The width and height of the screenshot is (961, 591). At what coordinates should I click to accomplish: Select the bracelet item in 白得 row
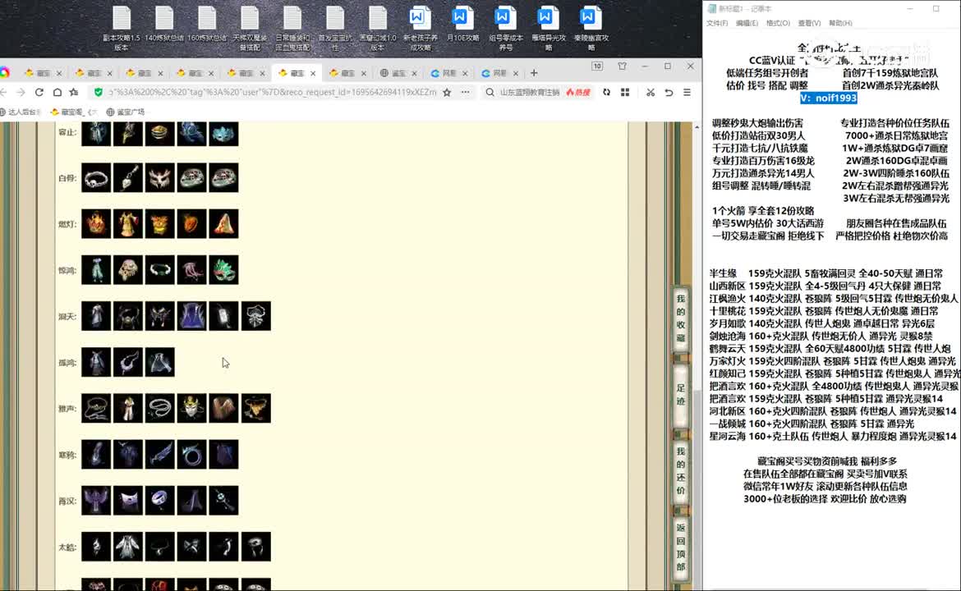(x=96, y=177)
